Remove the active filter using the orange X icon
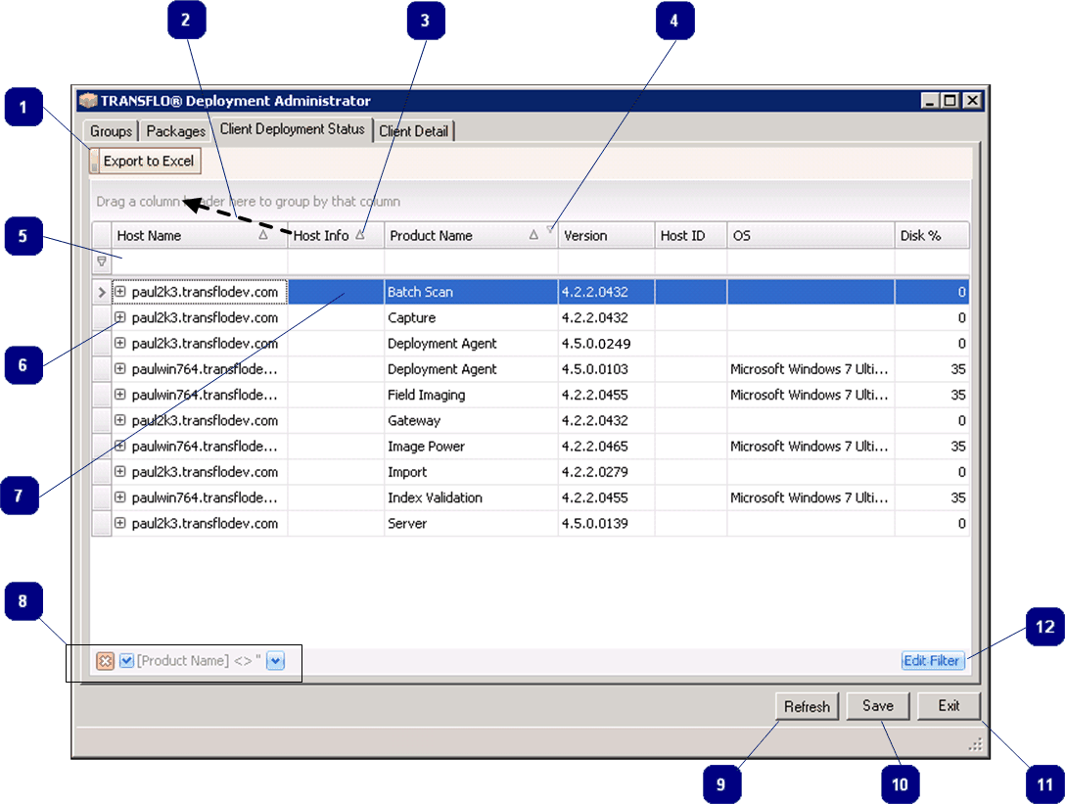 (105, 660)
